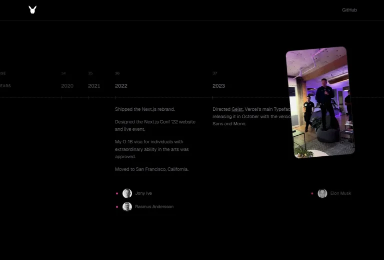Select the 2023 year marker

pos(218,86)
